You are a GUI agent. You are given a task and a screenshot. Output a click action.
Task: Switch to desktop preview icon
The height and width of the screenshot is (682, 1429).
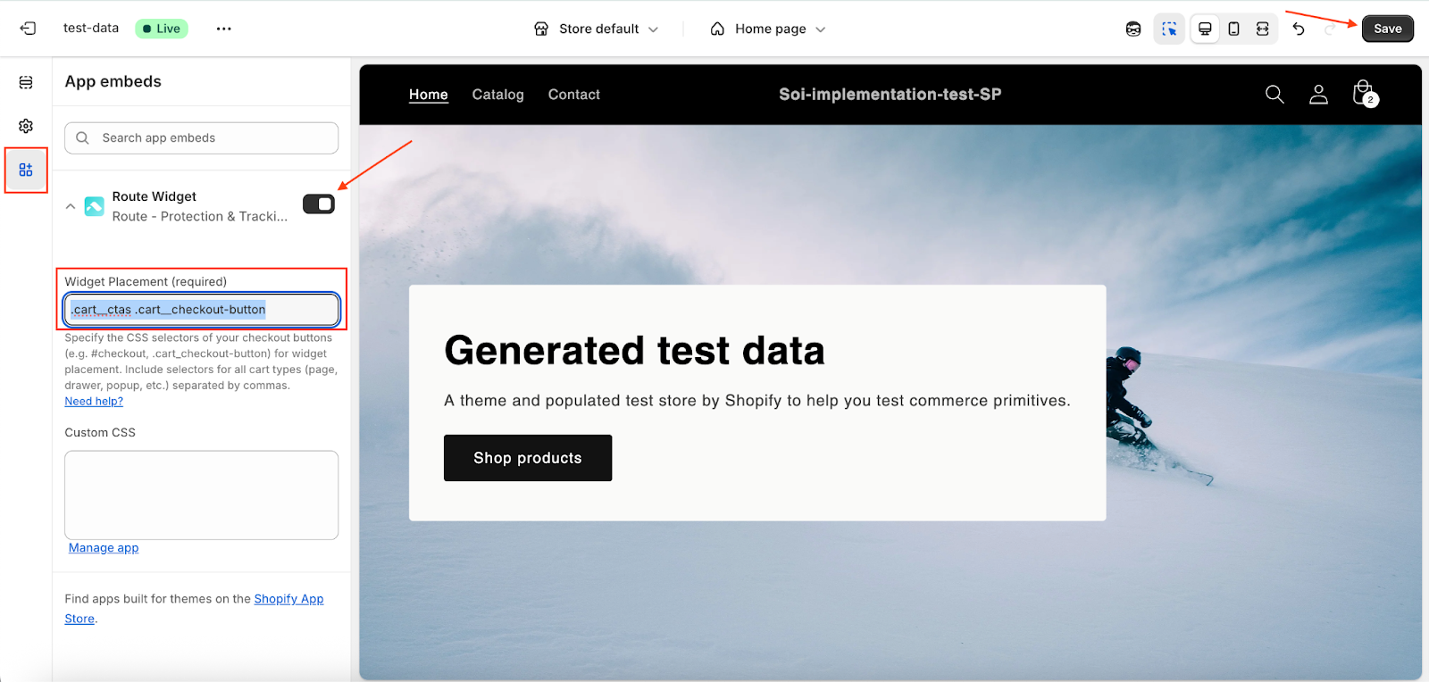point(1205,29)
